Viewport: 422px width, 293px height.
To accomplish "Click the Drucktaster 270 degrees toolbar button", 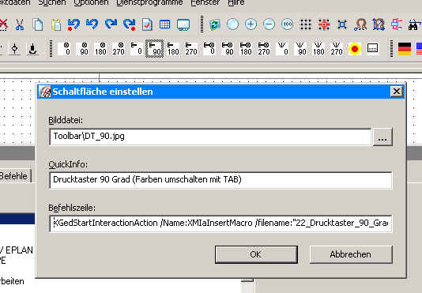I will click(x=191, y=49).
